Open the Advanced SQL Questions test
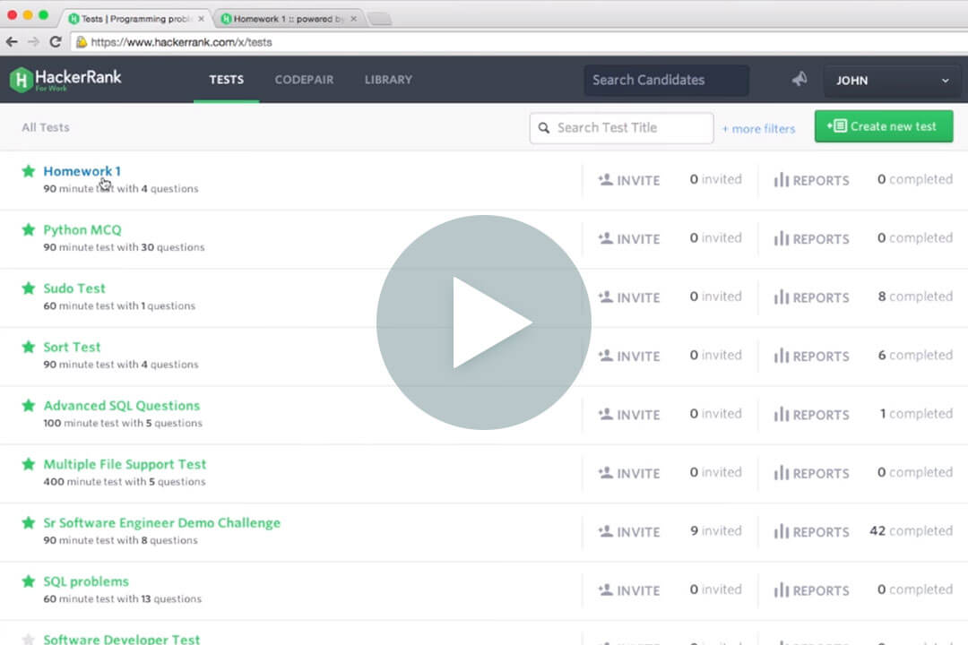Viewport: 968px width, 645px height. click(122, 406)
